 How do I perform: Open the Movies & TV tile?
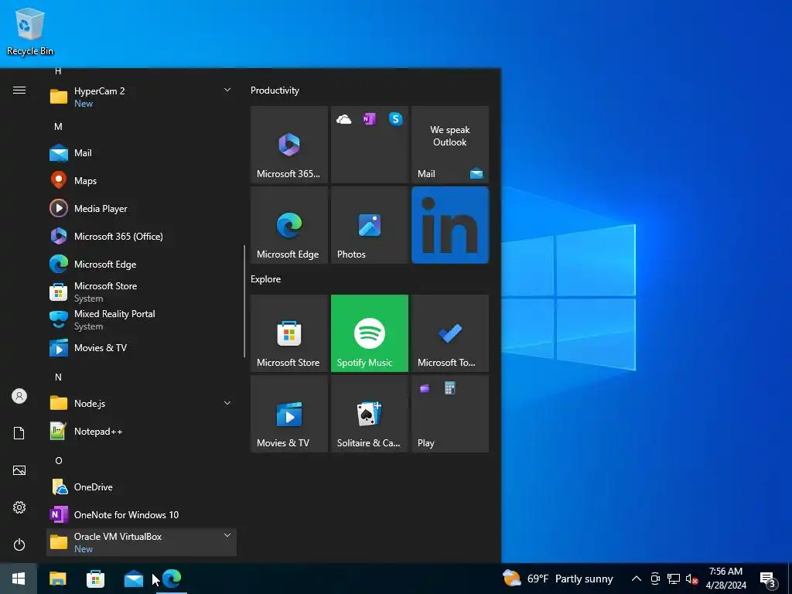tap(289, 414)
